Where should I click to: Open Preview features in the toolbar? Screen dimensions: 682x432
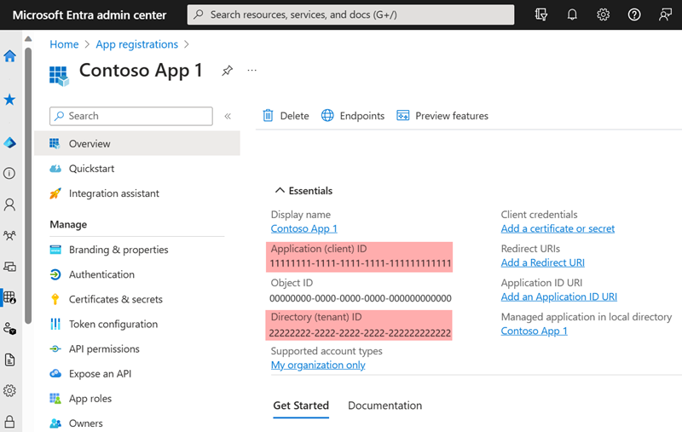pos(442,116)
